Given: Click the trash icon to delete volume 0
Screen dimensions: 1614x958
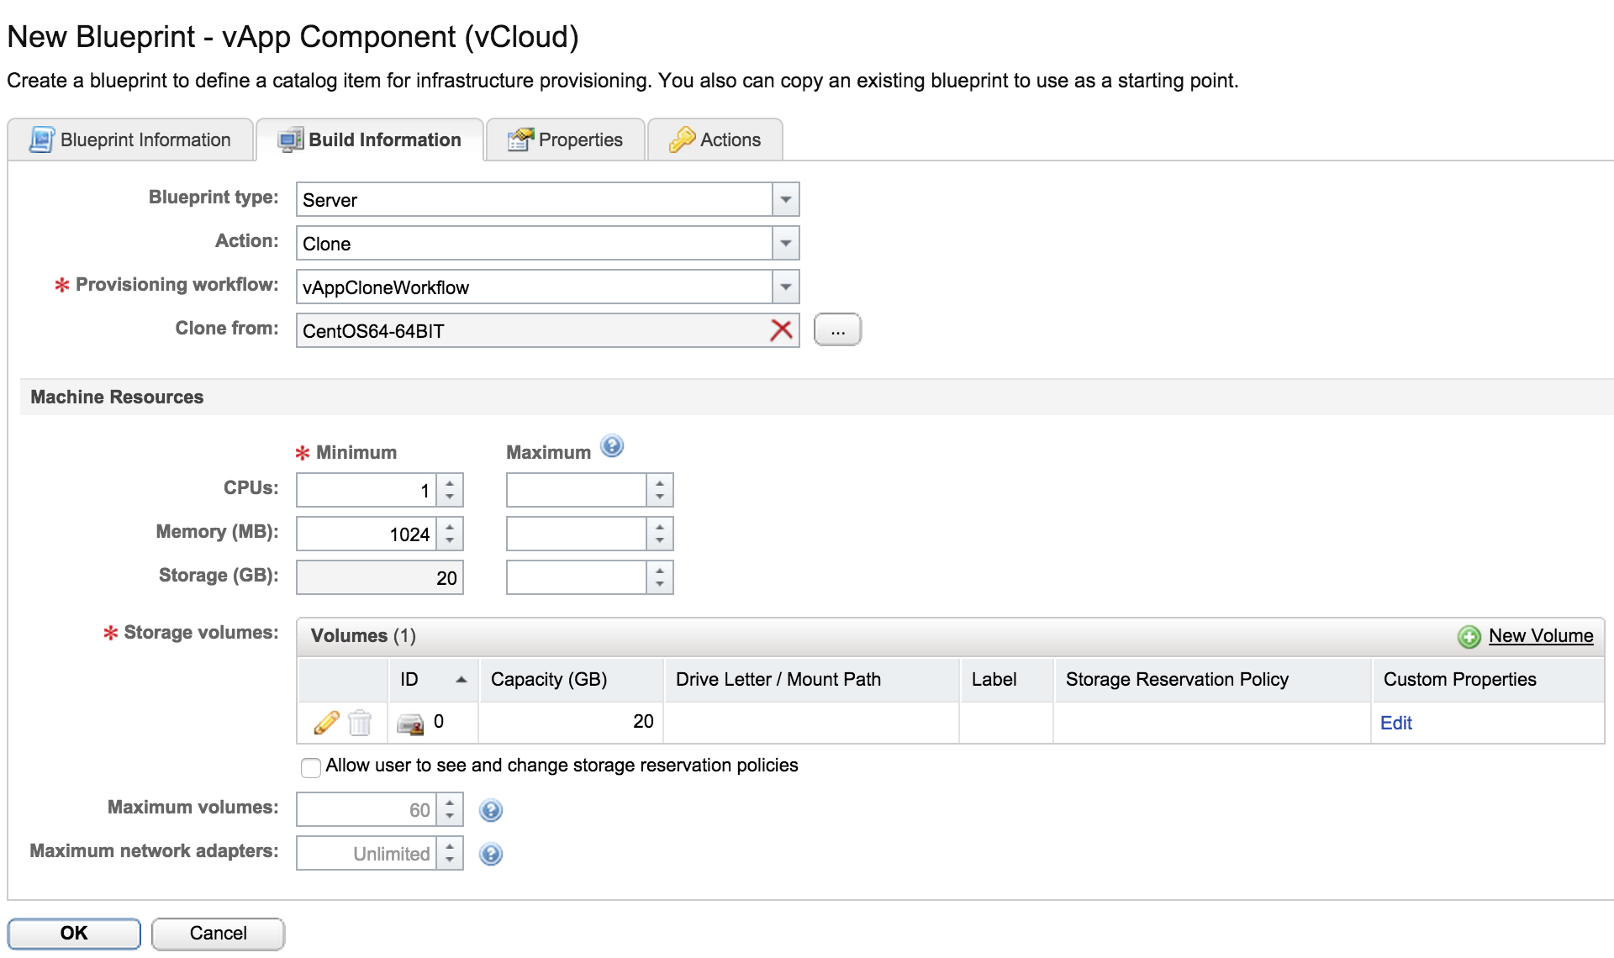Looking at the screenshot, I should 360,723.
